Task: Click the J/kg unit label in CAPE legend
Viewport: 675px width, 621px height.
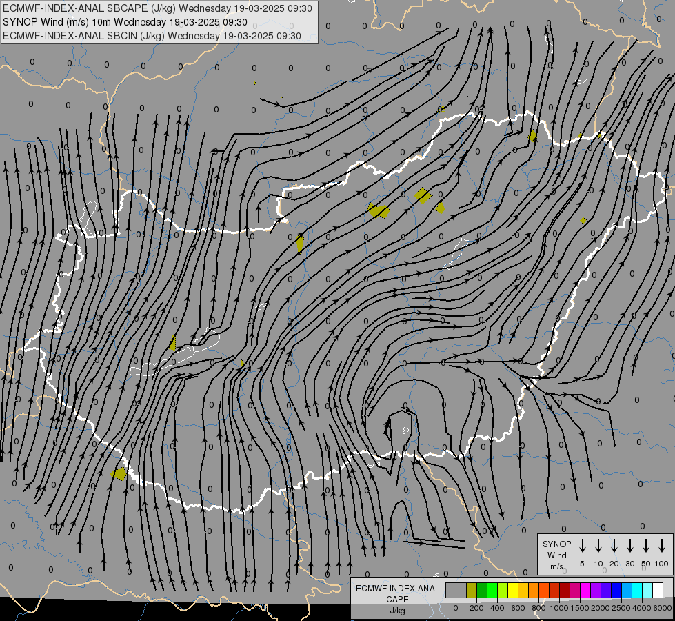Action: pos(397,611)
